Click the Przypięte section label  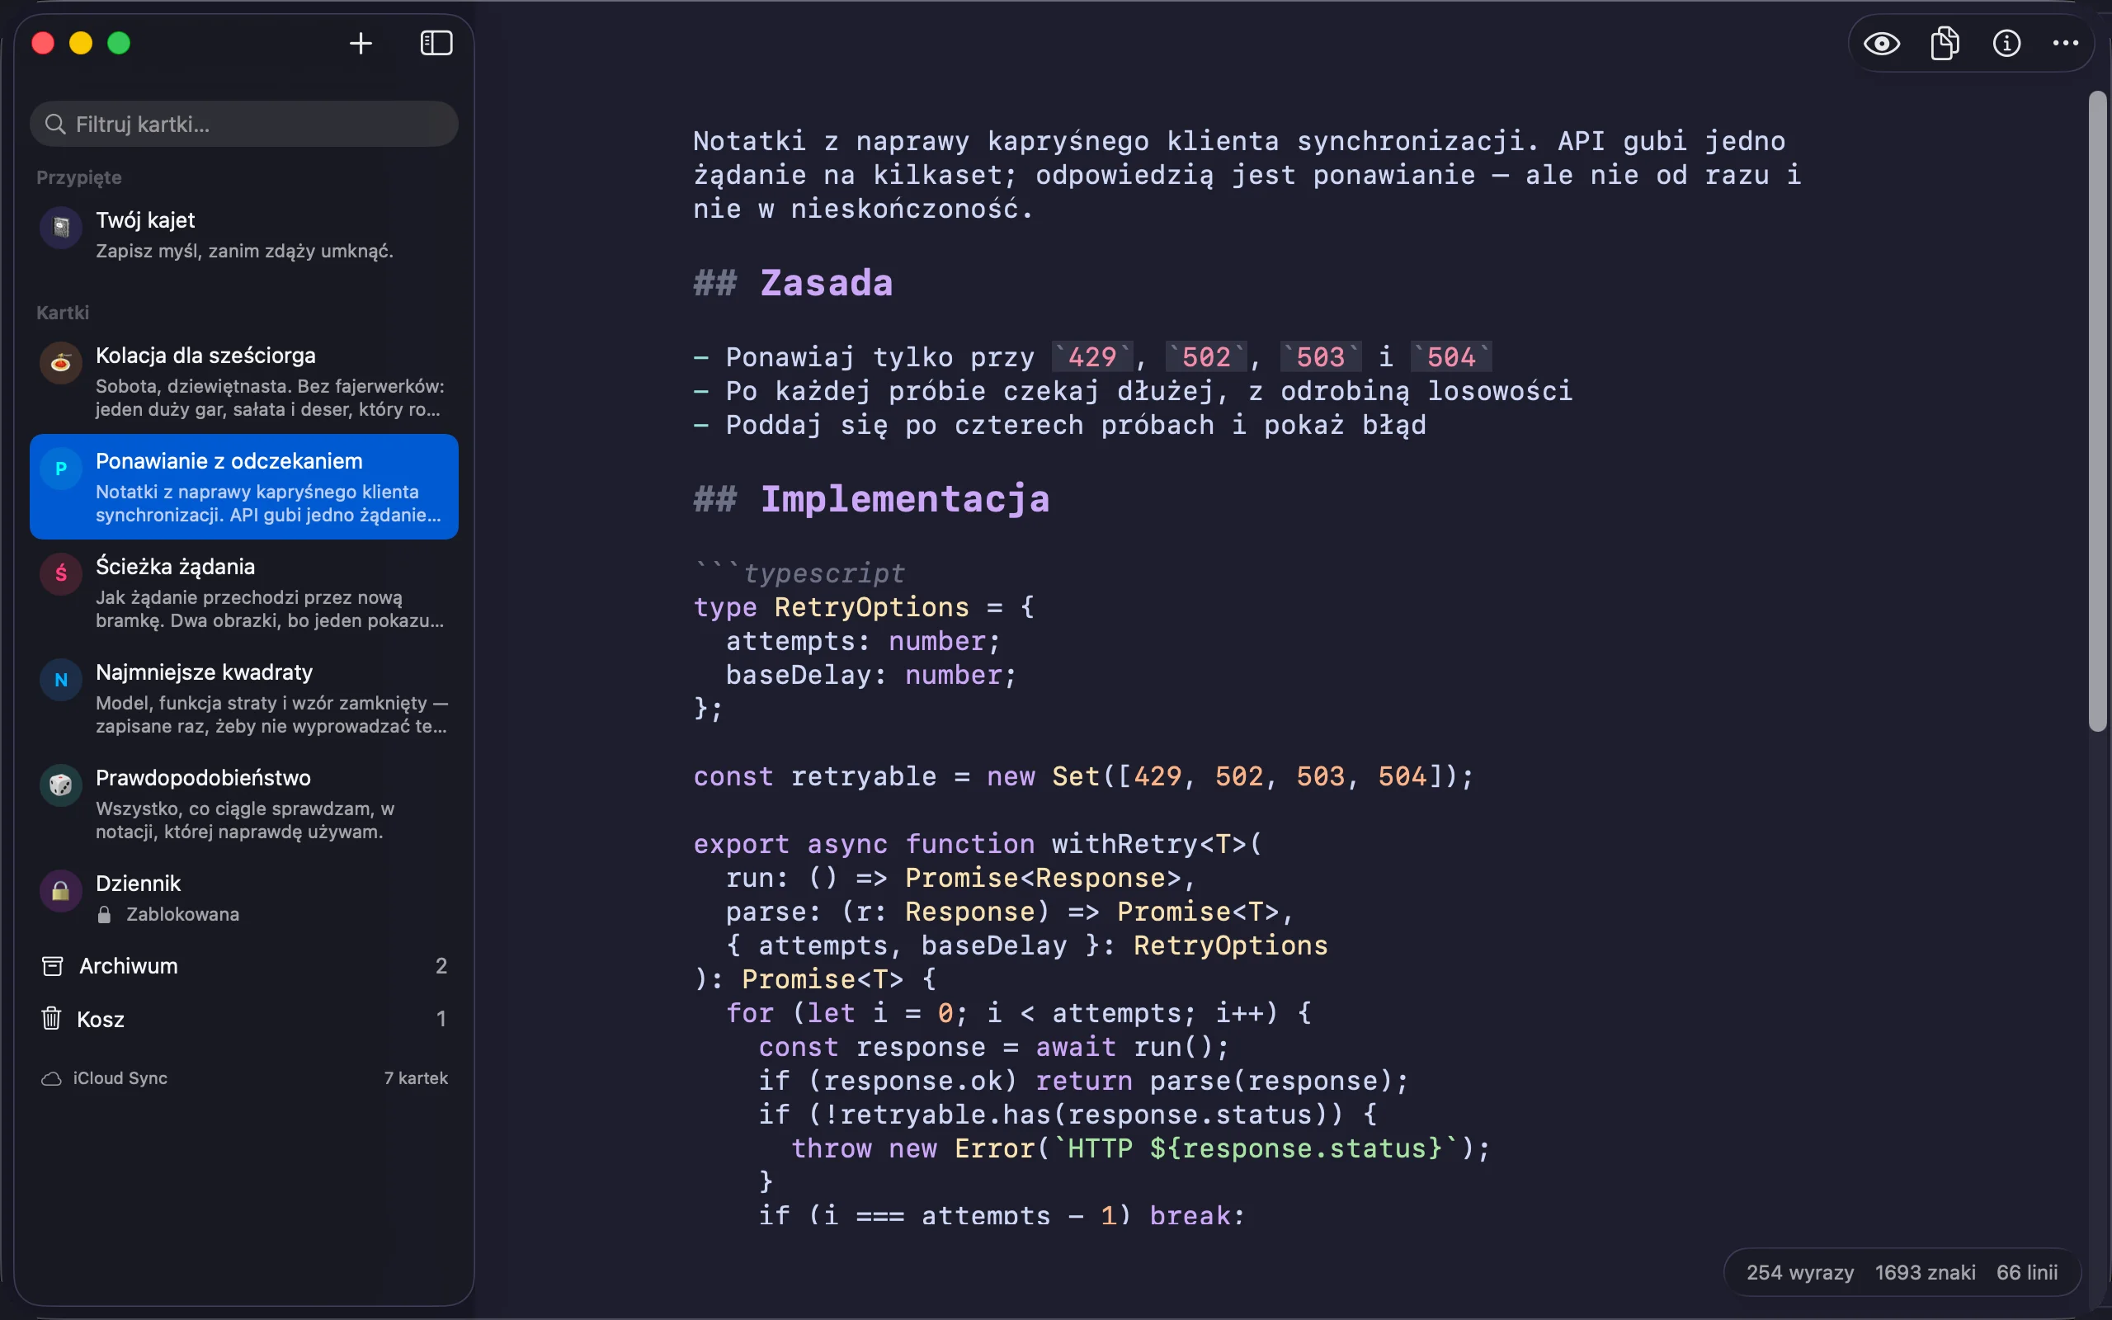pyautogui.click(x=78, y=177)
